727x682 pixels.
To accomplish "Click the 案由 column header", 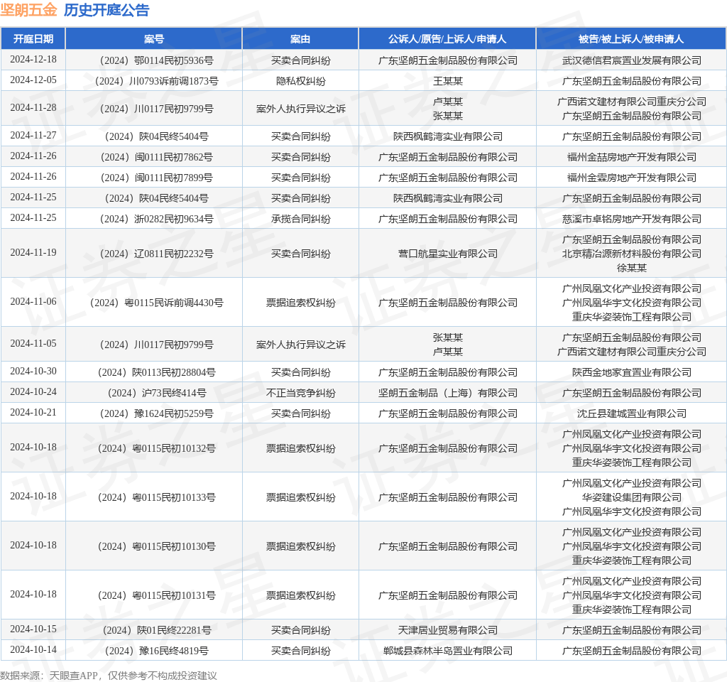I will click(x=300, y=39).
